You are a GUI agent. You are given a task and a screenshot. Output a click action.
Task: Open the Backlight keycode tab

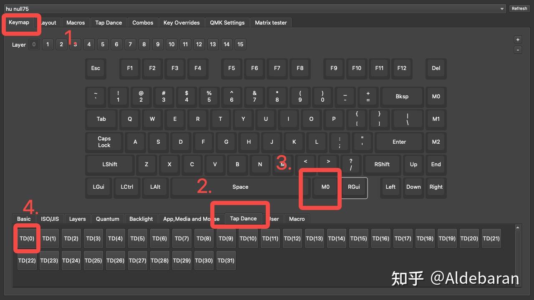pyautogui.click(x=141, y=219)
